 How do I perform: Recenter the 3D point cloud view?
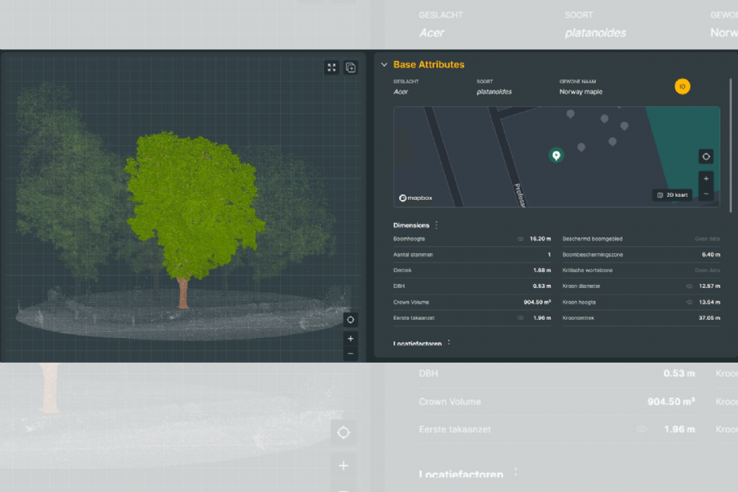coord(351,320)
